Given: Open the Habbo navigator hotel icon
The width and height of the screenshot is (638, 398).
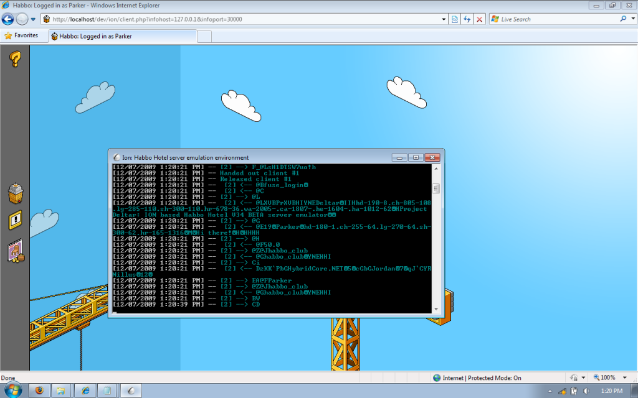Looking at the screenshot, I should (16, 193).
